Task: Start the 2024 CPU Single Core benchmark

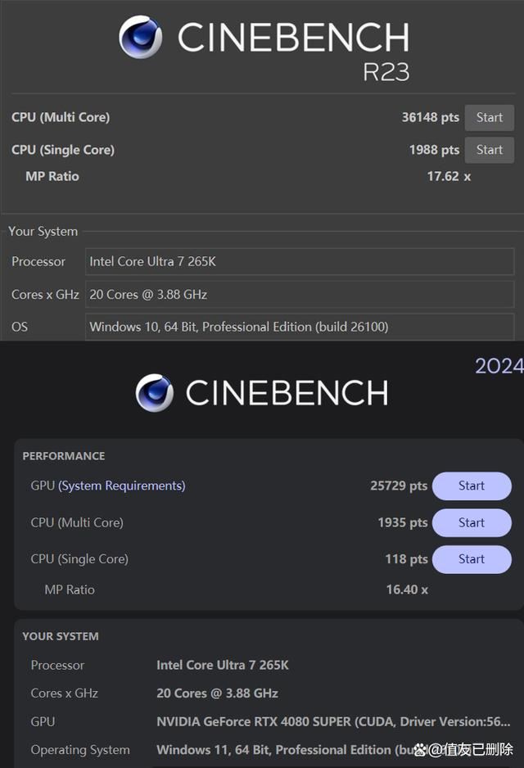Action: (x=472, y=559)
